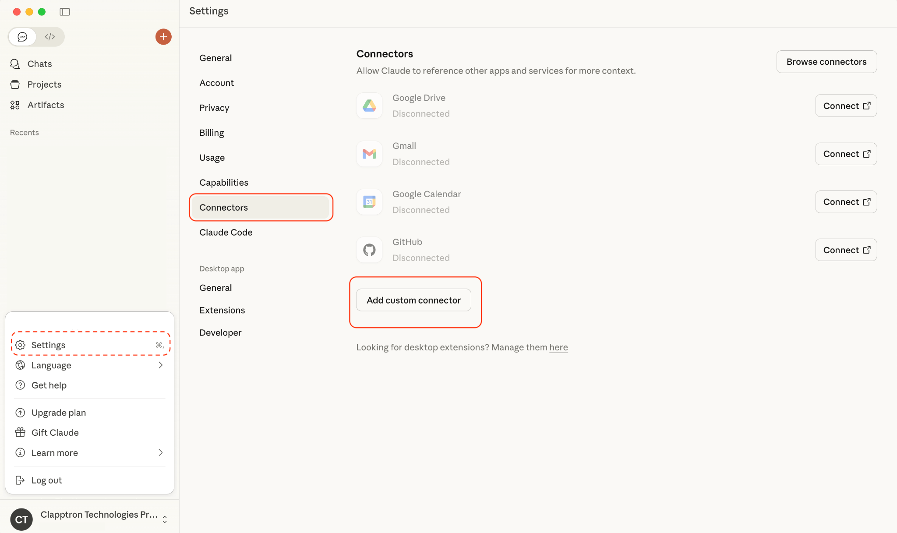Switch to the code mode icon

pos(50,37)
